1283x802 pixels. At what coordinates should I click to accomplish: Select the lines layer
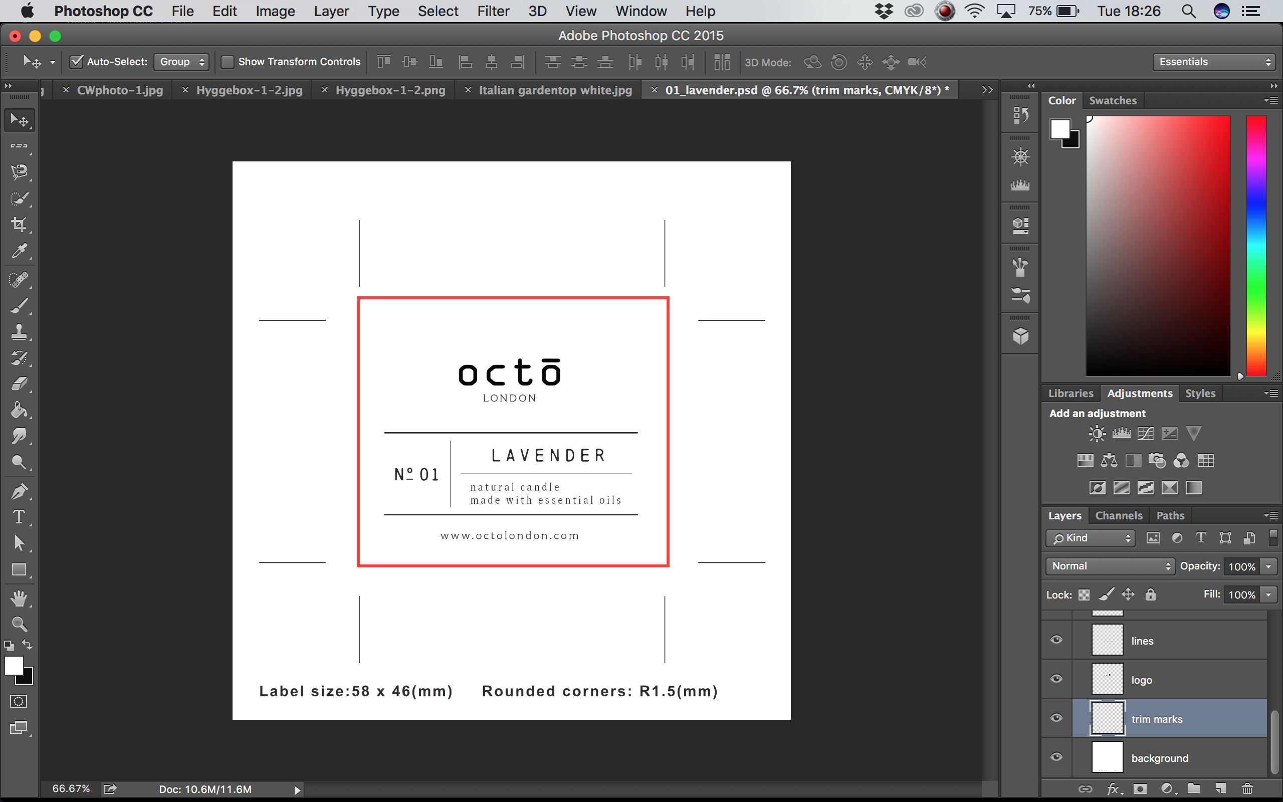pyautogui.click(x=1166, y=641)
